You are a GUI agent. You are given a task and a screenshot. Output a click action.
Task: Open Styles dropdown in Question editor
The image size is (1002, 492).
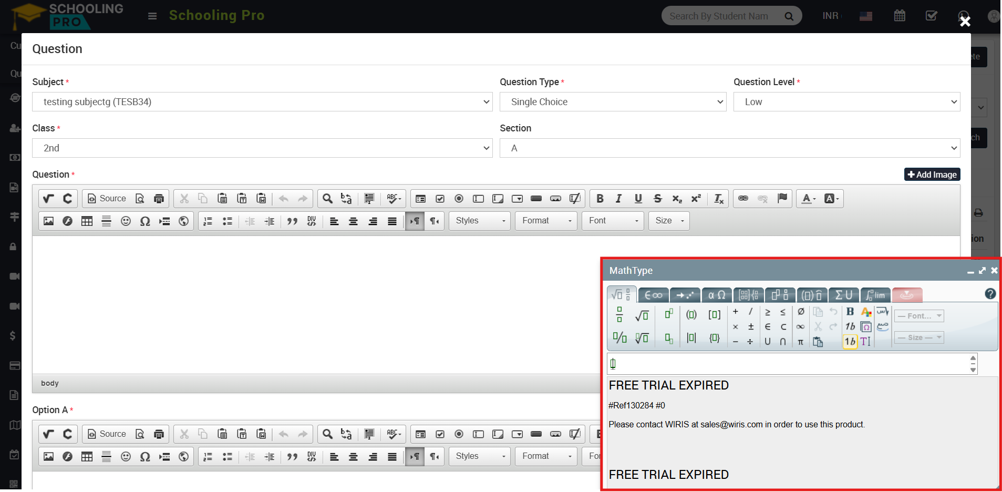click(480, 221)
